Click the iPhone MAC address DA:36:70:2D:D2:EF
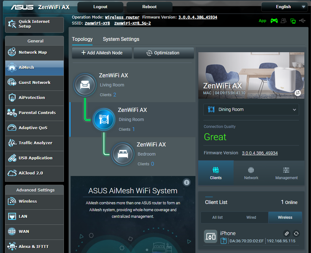This screenshot has height=253, width=311. 246,241
